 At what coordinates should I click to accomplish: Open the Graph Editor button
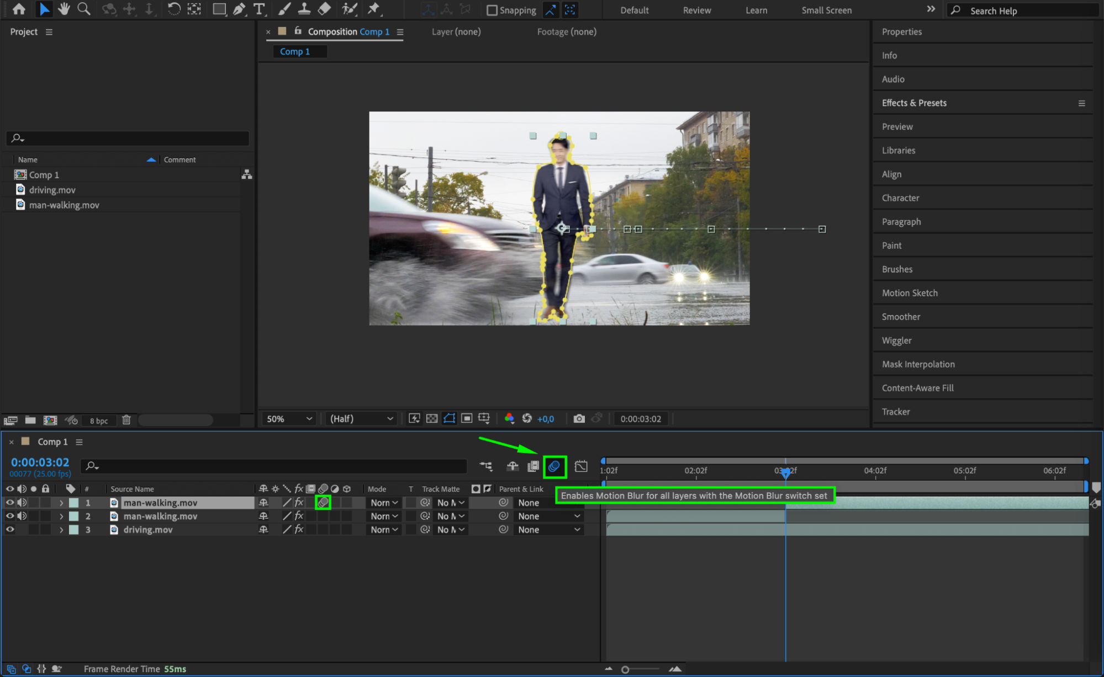(x=581, y=467)
